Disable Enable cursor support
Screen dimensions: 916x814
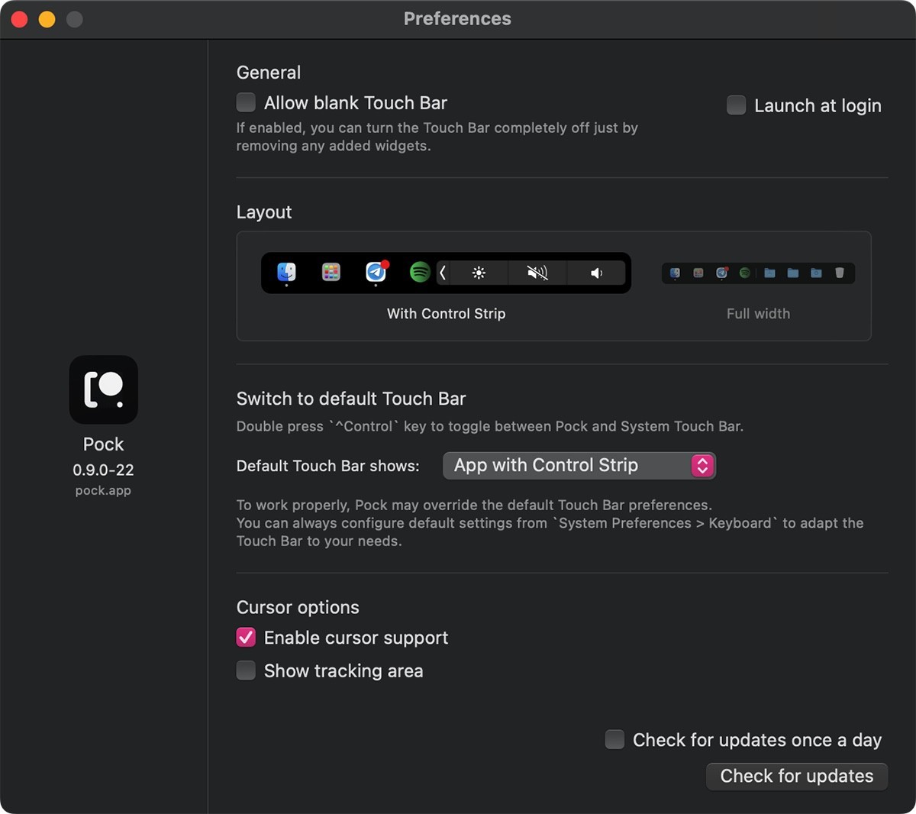pos(245,637)
